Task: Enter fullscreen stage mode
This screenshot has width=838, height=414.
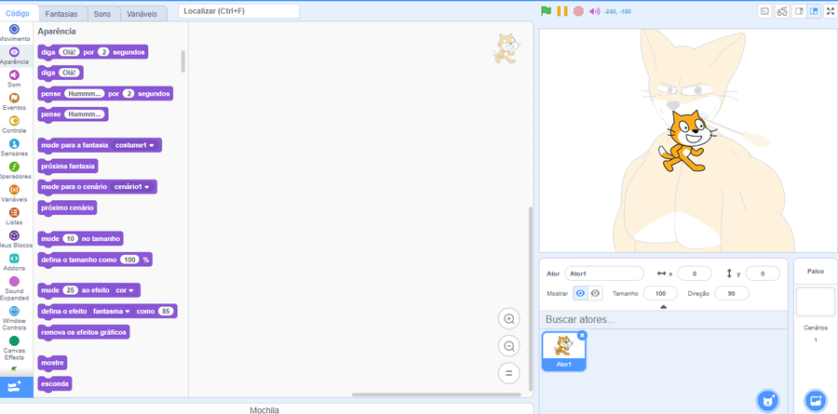Action: [x=831, y=10]
